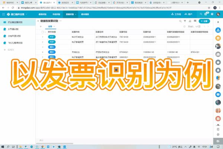This screenshot has width=223, height=149.
Task: Open the dropdown next to select-all checkbox
Action: [45, 32]
